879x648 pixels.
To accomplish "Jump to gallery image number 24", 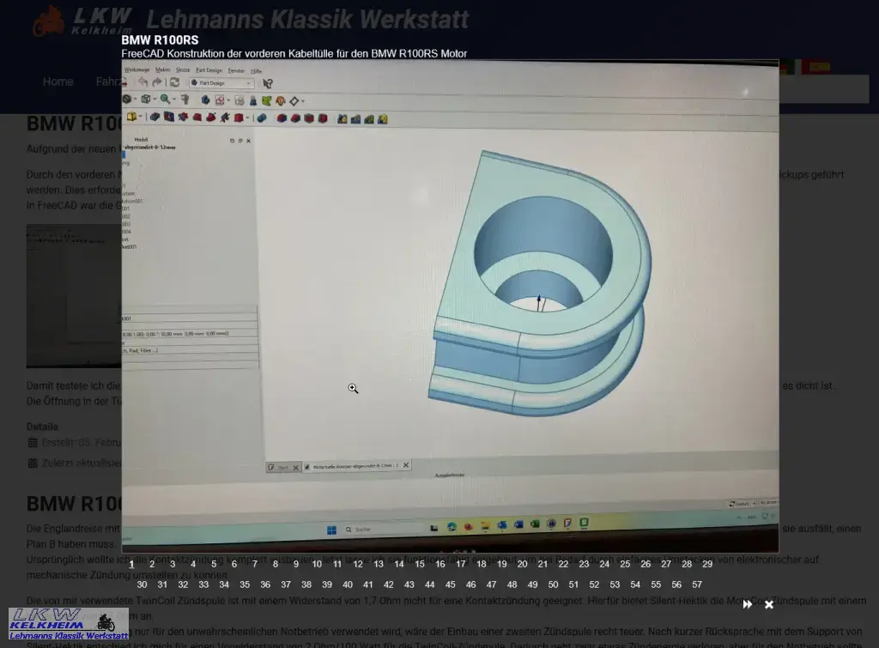I will [604, 564].
